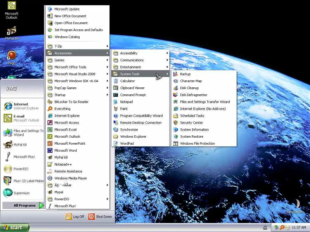Image resolution: width=310 pixels, height=232 pixels.
Task: Select Open Office Document
Action: point(77,23)
